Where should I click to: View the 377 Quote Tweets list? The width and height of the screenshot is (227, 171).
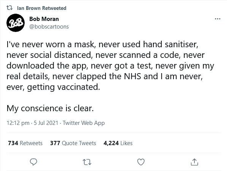(x=73, y=143)
